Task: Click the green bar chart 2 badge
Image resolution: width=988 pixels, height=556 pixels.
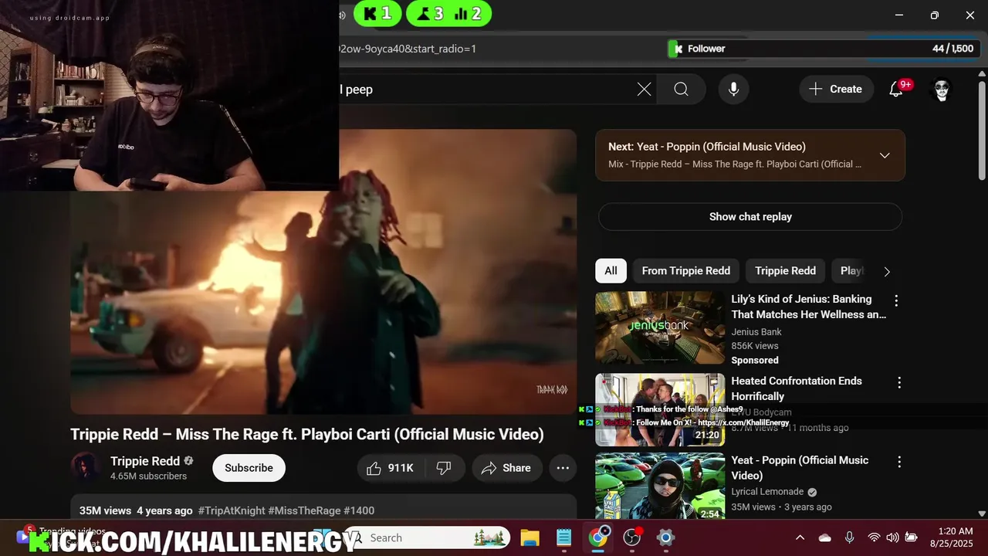Action: pyautogui.click(x=469, y=13)
